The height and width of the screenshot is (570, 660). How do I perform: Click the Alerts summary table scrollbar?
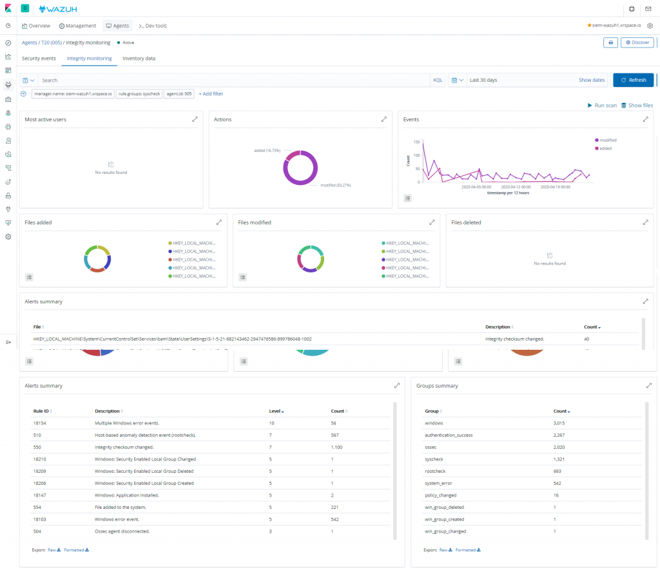click(395, 471)
